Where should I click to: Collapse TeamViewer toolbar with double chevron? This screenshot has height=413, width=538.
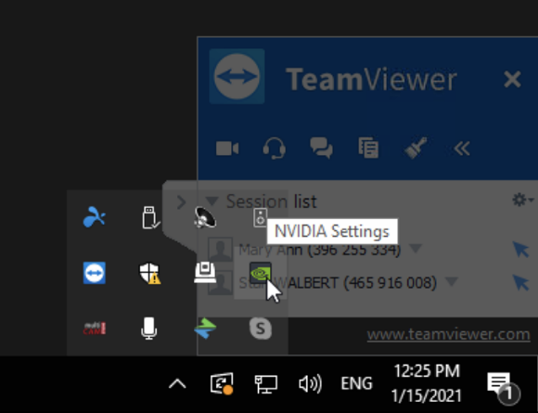[x=462, y=148]
